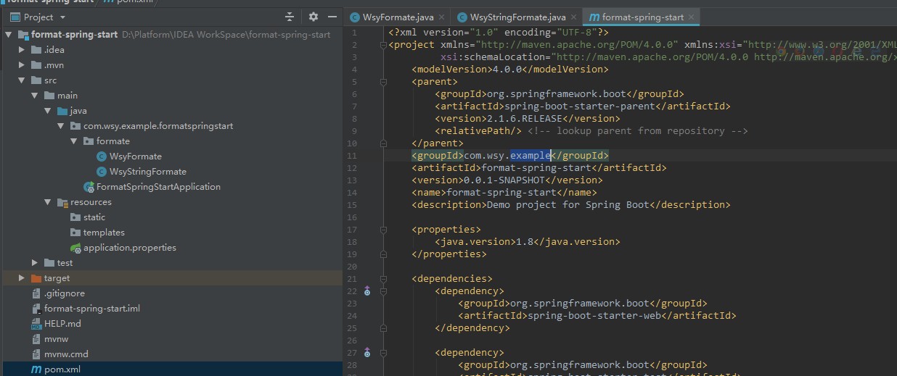Click spring-boot-starter-parent artifactId text
Image resolution: width=897 pixels, height=376 pixels.
[x=580, y=106]
